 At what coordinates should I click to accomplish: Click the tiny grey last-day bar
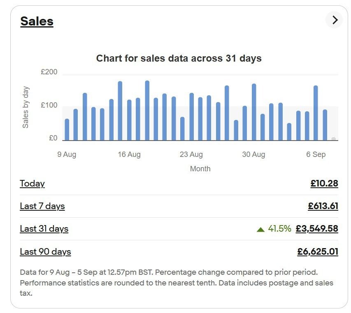click(334, 139)
